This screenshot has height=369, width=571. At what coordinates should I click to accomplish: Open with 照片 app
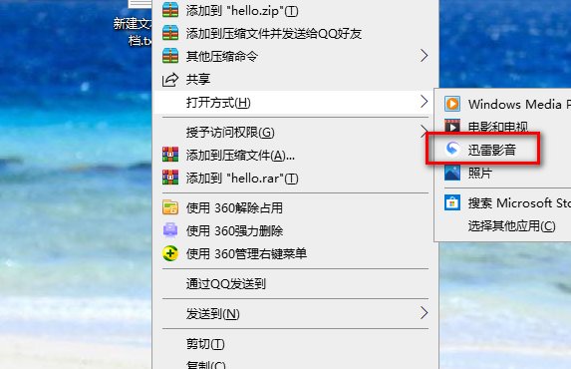click(503, 173)
